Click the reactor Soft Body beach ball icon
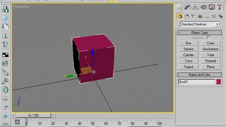Screen dimensions: 226x127 click(5, 27)
